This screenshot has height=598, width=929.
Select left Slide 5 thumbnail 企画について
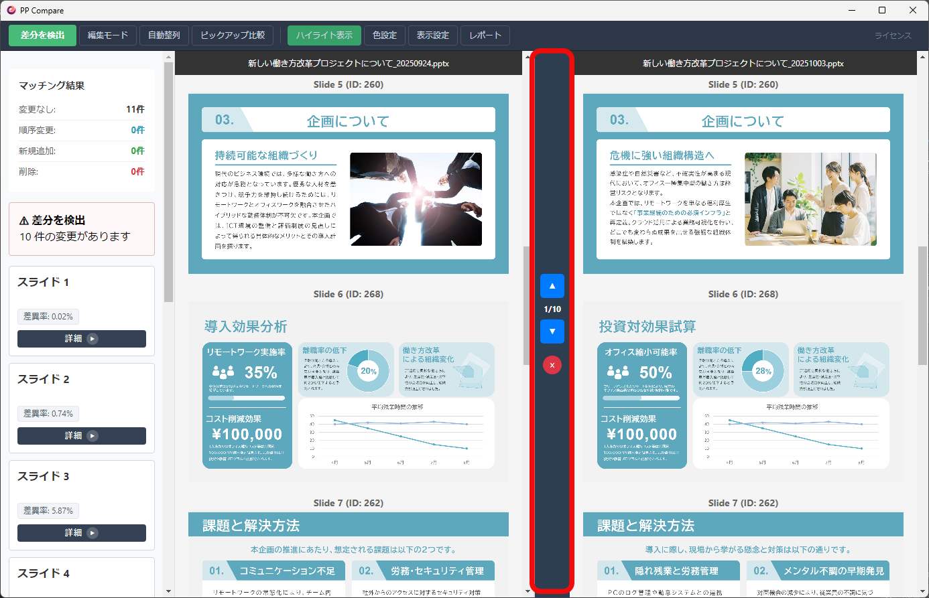pos(349,183)
